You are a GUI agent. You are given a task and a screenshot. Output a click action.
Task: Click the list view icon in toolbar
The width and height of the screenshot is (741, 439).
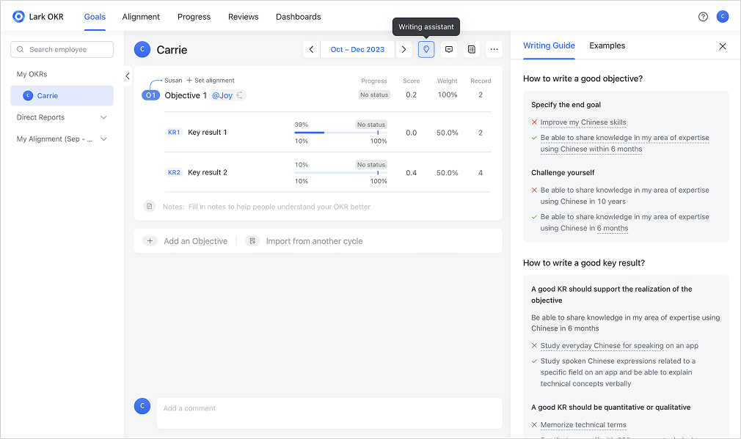[x=472, y=49]
